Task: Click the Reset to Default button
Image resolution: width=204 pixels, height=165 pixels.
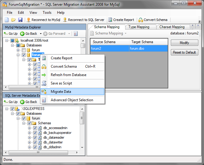Action: point(184,52)
